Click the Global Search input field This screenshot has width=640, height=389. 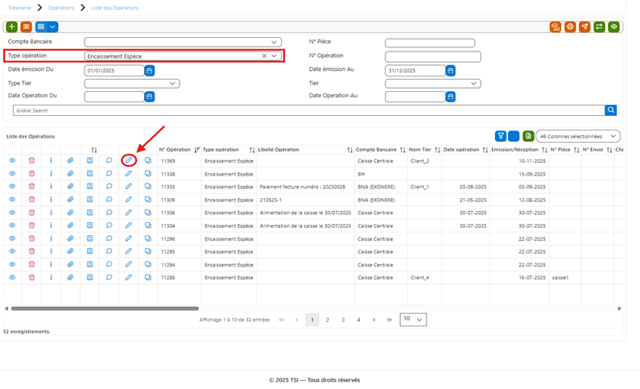click(x=309, y=110)
